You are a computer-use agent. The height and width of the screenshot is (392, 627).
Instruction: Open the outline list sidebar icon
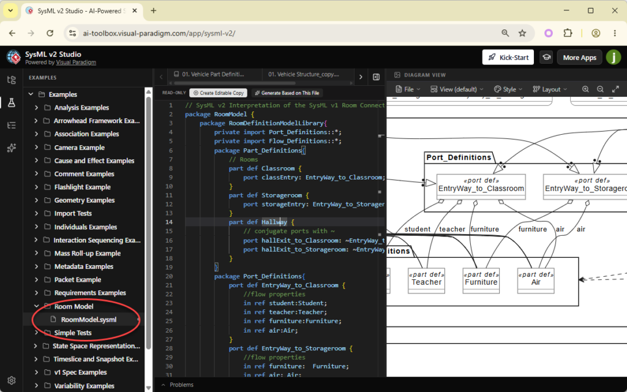[x=11, y=125]
